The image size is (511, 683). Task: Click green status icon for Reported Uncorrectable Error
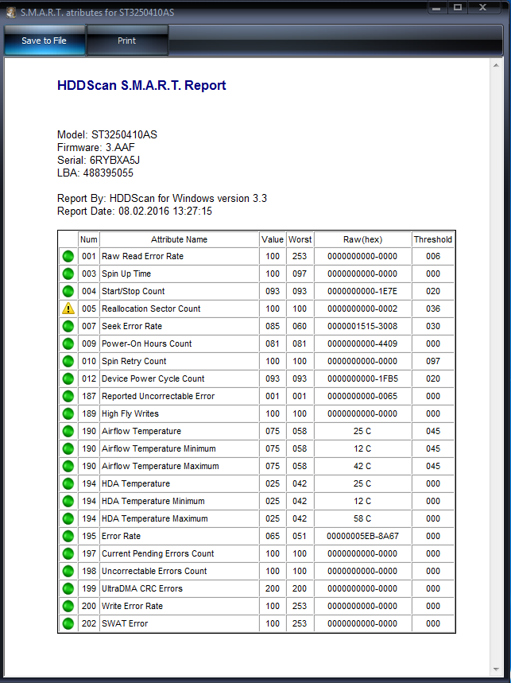68,396
